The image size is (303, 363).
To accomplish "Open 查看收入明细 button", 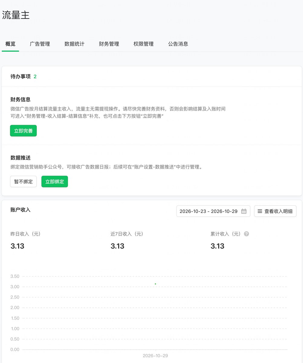I will click(275, 211).
